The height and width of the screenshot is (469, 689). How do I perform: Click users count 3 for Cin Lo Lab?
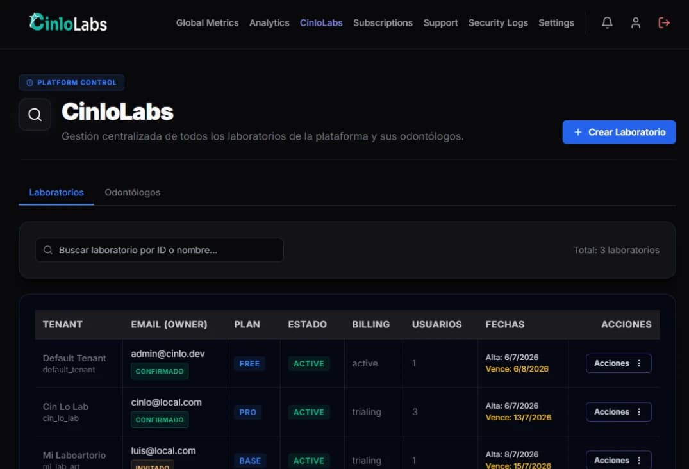point(415,412)
